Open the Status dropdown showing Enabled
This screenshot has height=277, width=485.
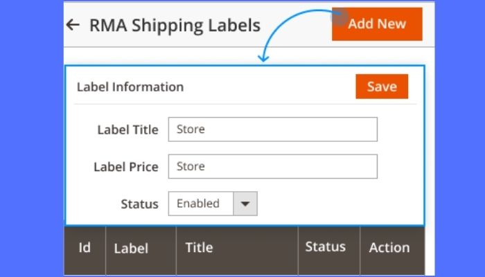tap(202, 204)
